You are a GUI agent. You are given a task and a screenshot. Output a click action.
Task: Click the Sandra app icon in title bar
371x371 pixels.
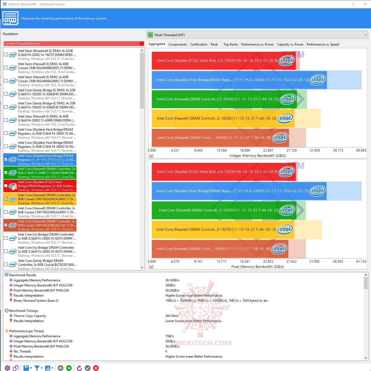click(5, 4)
